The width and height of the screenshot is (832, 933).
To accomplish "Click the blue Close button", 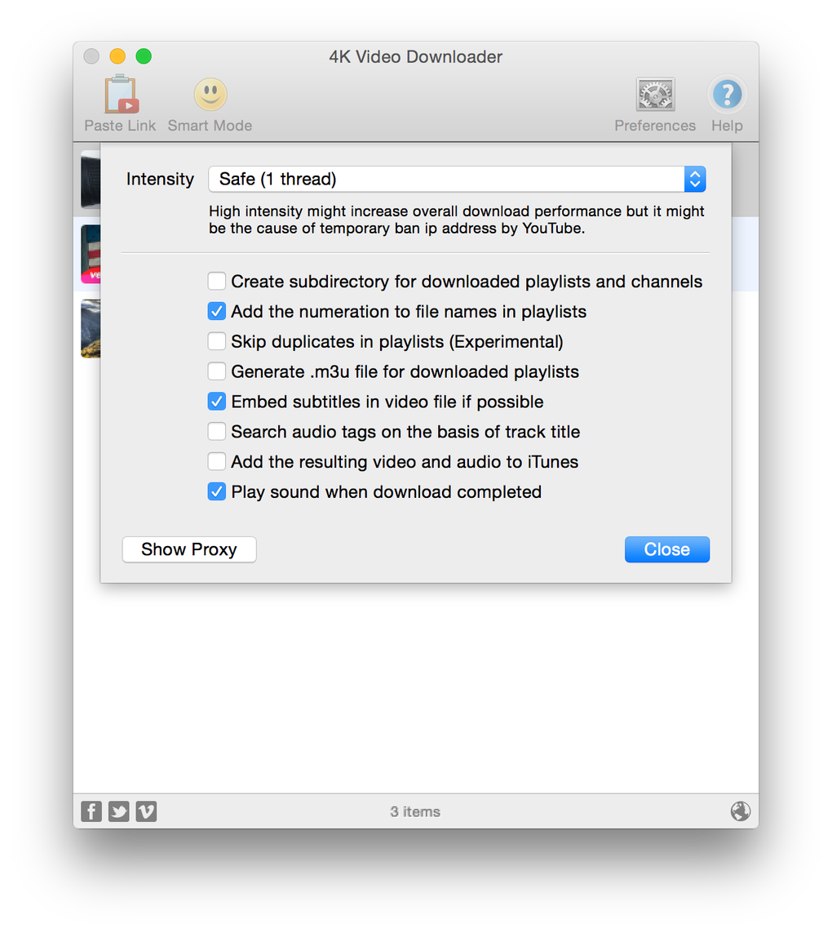I will (666, 549).
